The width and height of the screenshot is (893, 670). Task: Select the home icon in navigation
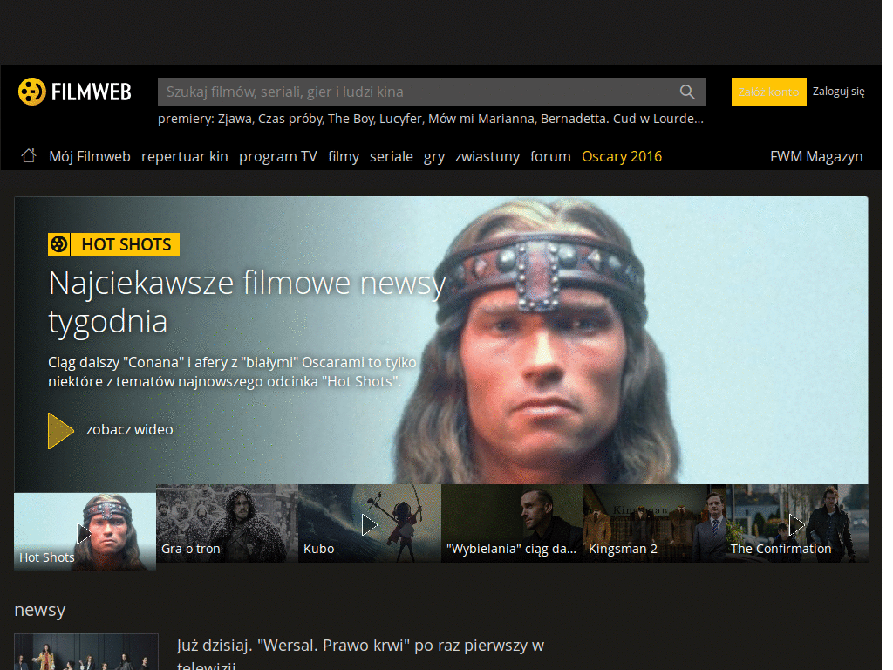coord(29,154)
